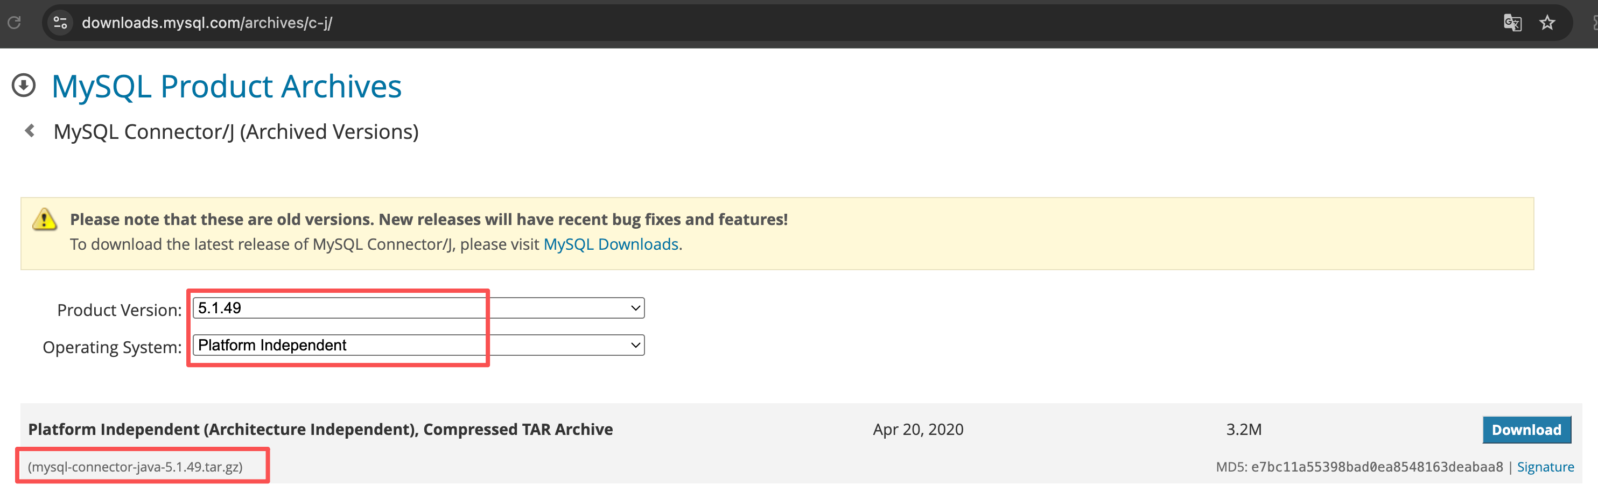Image resolution: width=1598 pixels, height=492 pixels.
Task: Click the Google Translate icon
Action: [x=1512, y=23]
